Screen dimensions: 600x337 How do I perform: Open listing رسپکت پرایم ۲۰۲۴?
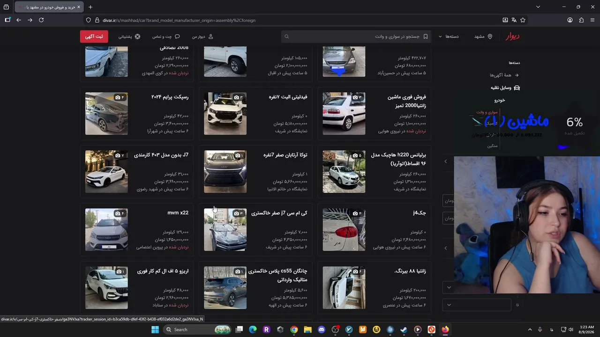[137, 114]
